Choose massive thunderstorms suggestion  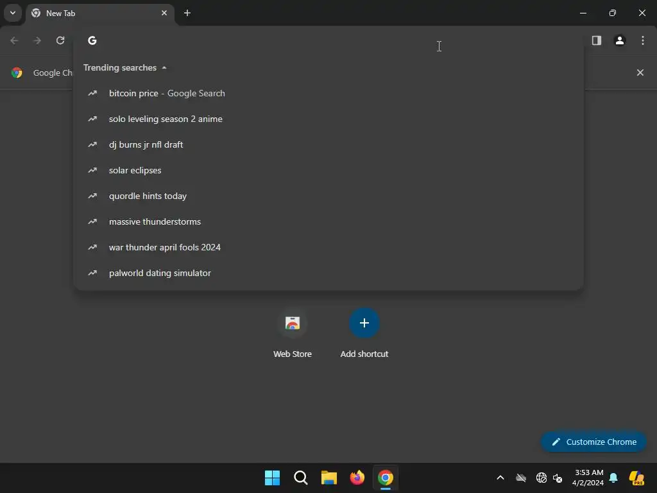tap(328, 221)
